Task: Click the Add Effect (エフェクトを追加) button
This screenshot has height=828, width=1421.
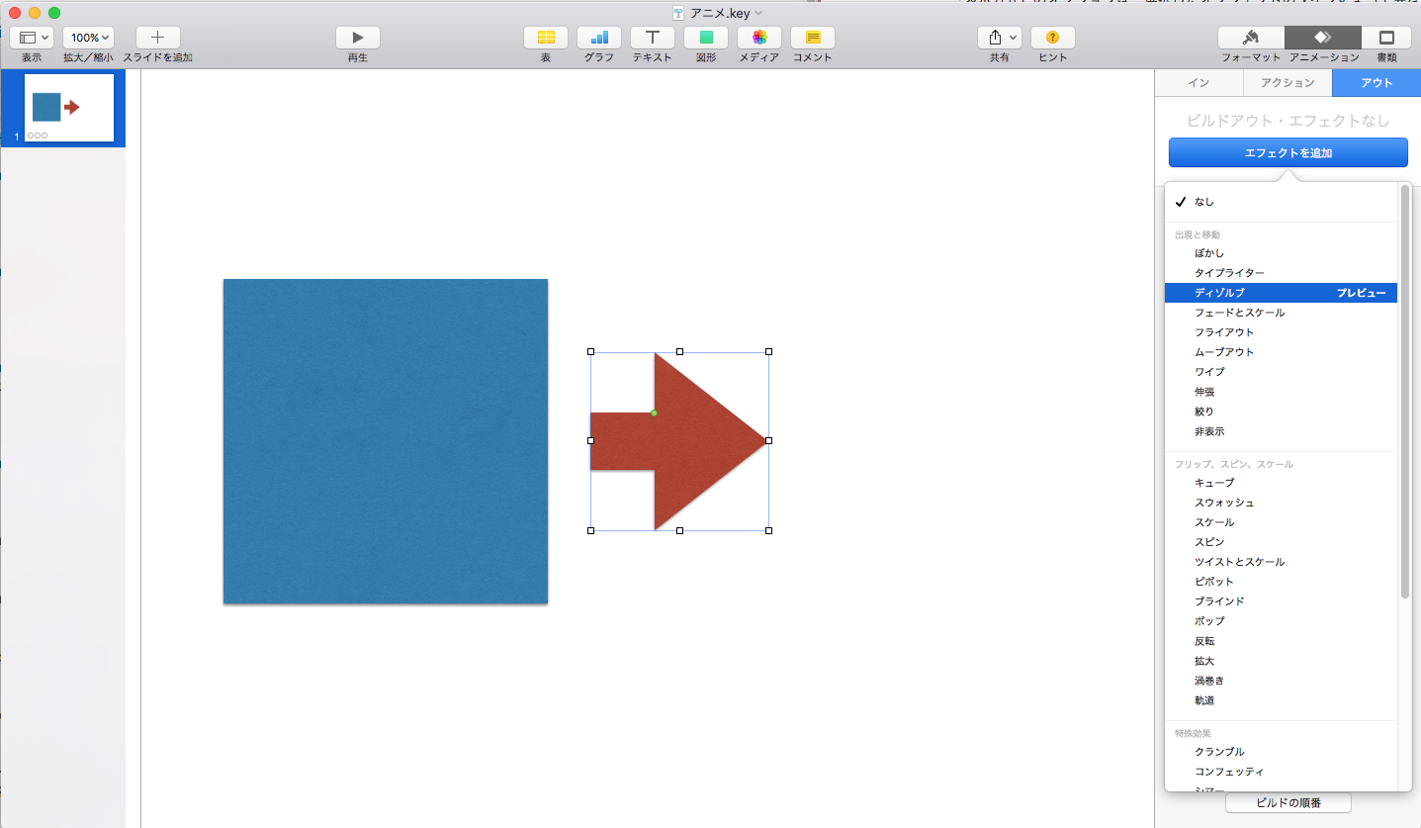Action: (x=1288, y=153)
